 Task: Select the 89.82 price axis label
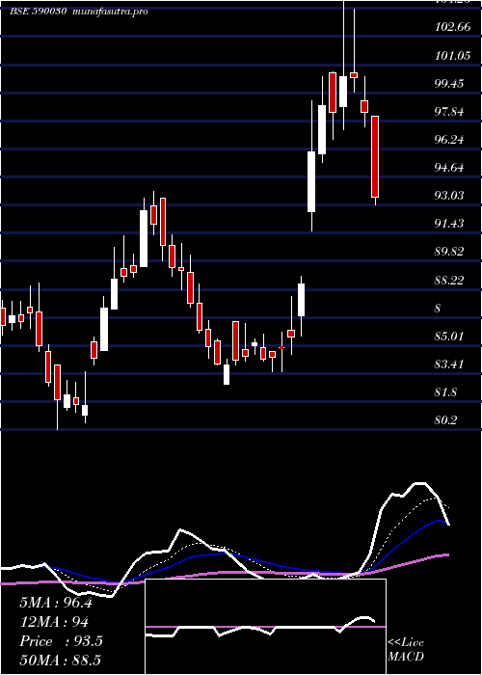pyautogui.click(x=449, y=252)
